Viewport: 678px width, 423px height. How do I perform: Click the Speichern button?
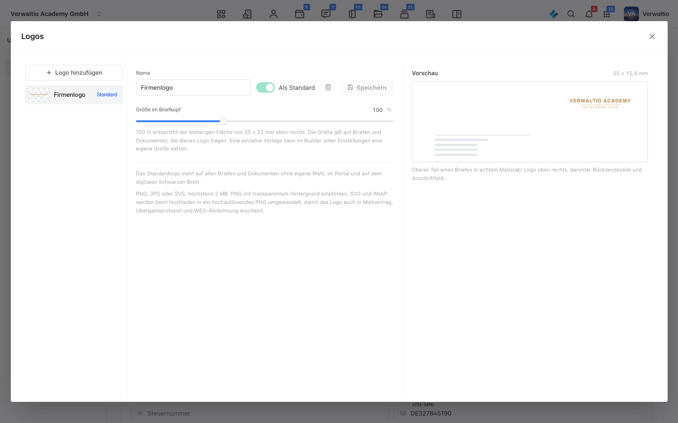[x=367, y=87]
